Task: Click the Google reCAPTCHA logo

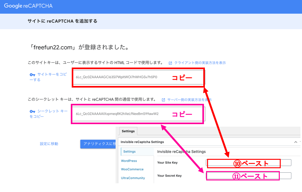Action: click(28, 6)
